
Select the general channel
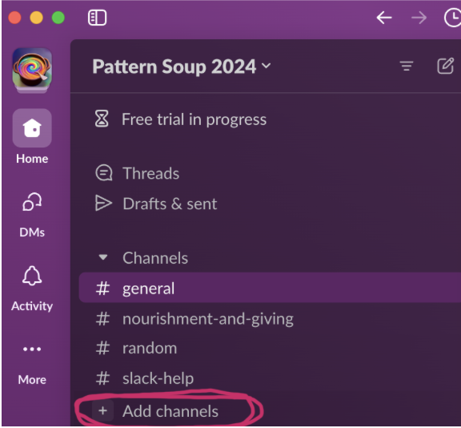(270, 288)
